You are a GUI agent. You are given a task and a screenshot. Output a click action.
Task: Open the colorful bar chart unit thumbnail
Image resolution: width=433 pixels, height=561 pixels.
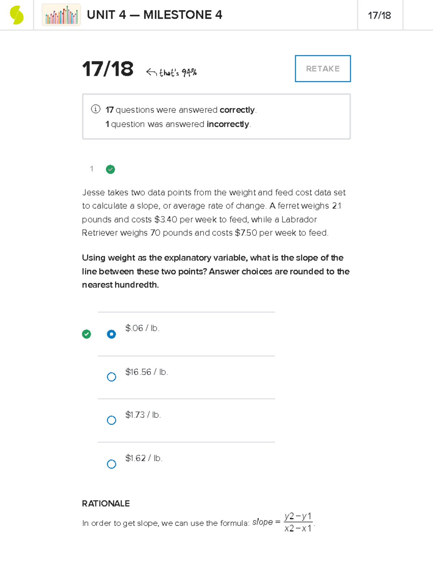point(61,15)
